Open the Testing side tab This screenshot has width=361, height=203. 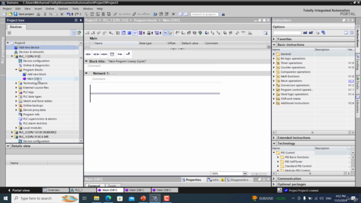click(358, 62)
